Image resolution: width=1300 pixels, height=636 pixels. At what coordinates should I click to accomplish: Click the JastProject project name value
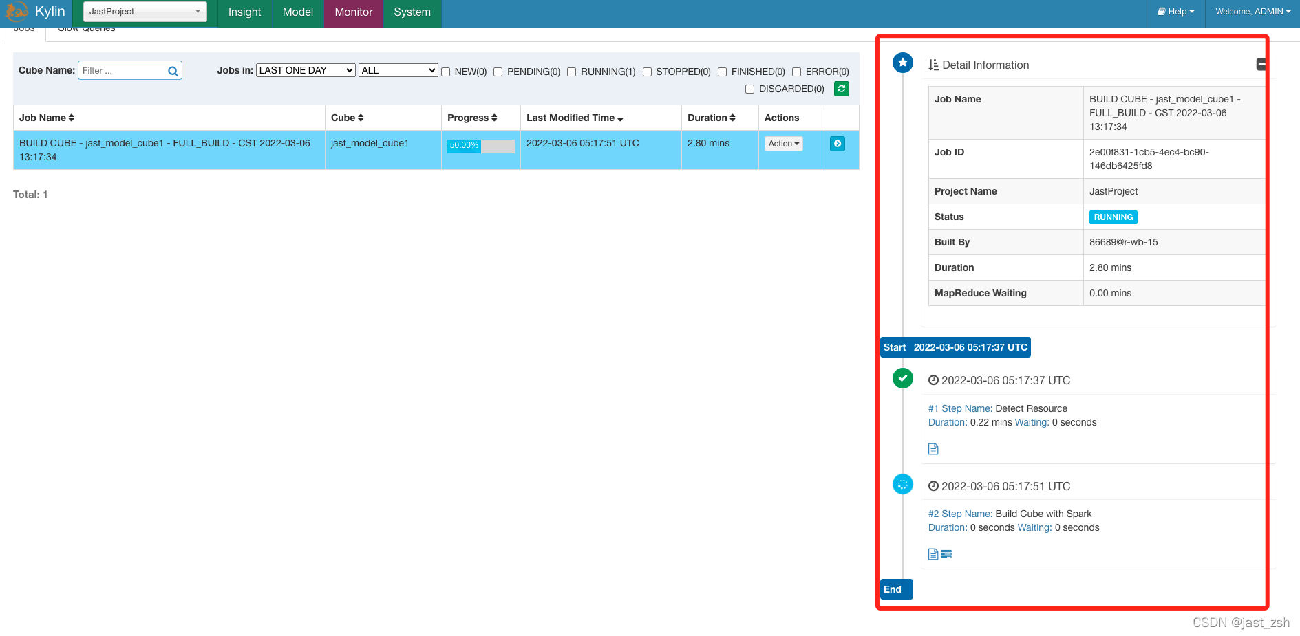[1113, 191]
